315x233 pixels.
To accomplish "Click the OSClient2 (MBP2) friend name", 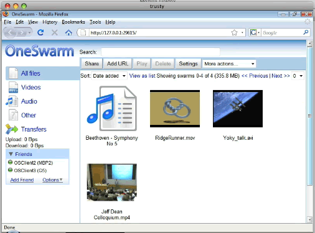I will click(x=34, y=163).
